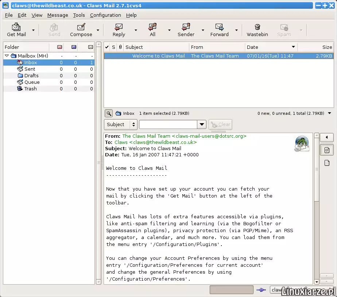
Task: Reply to Sender only
Action: (186, 30)
